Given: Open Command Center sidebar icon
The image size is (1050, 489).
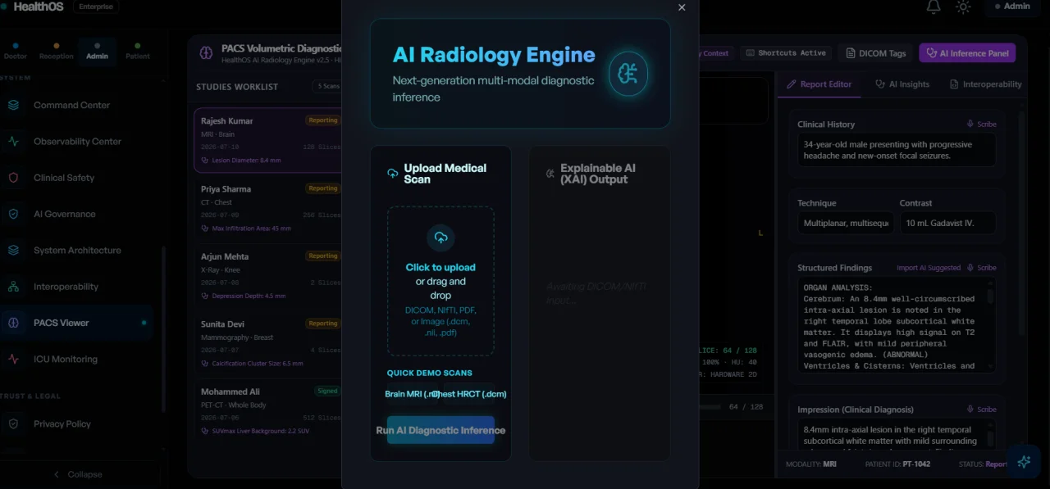Looking at the screenshot, I should click(x=13, y=105).
